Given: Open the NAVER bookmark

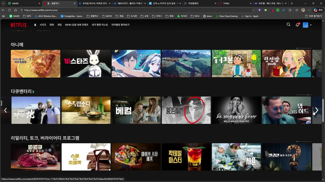Looking at the screenshot, I should pyautogui.click(x=14, y=16).
